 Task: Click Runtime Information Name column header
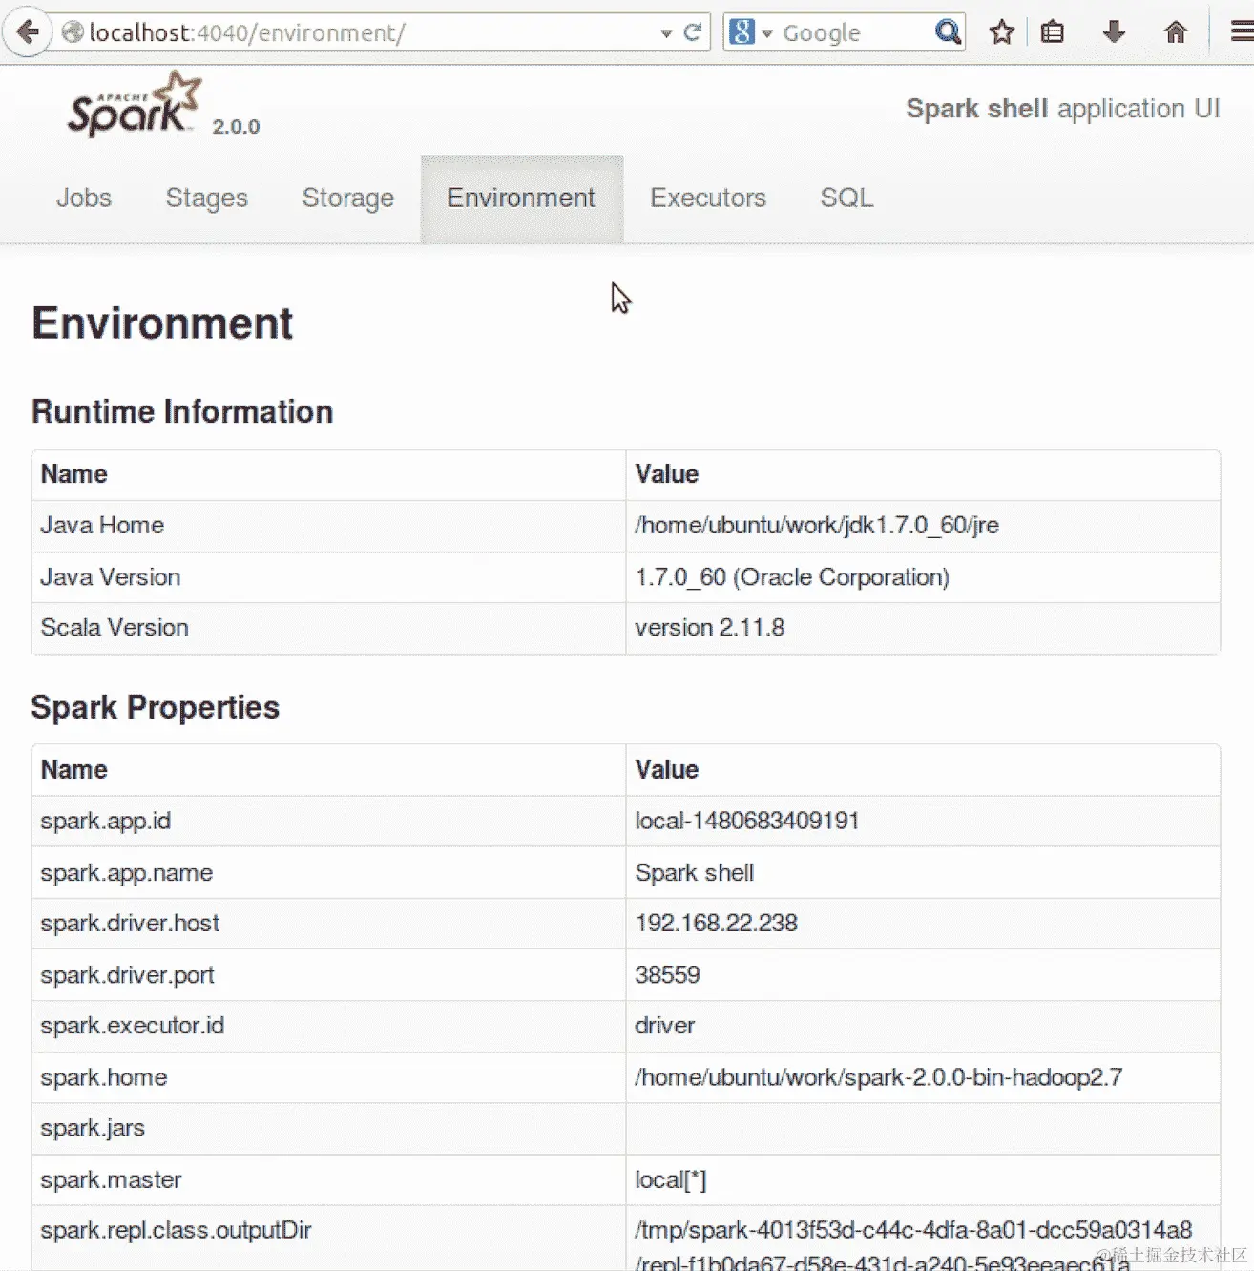(328, 475)
